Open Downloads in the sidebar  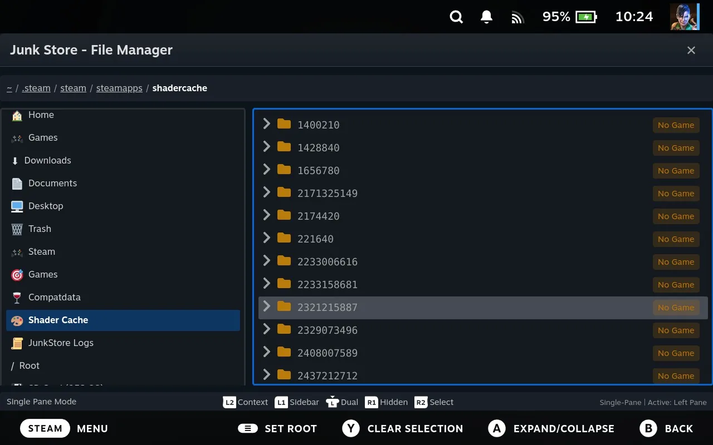click(123, 160)
